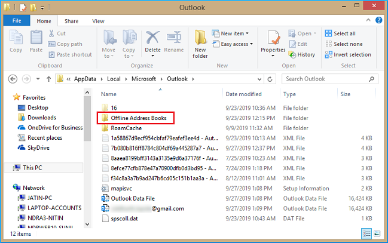Open the Move to folder menu

[x=109, y=44]
